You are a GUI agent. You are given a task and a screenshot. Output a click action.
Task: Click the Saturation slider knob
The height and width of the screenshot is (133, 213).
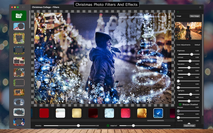(x=189, y=68)
